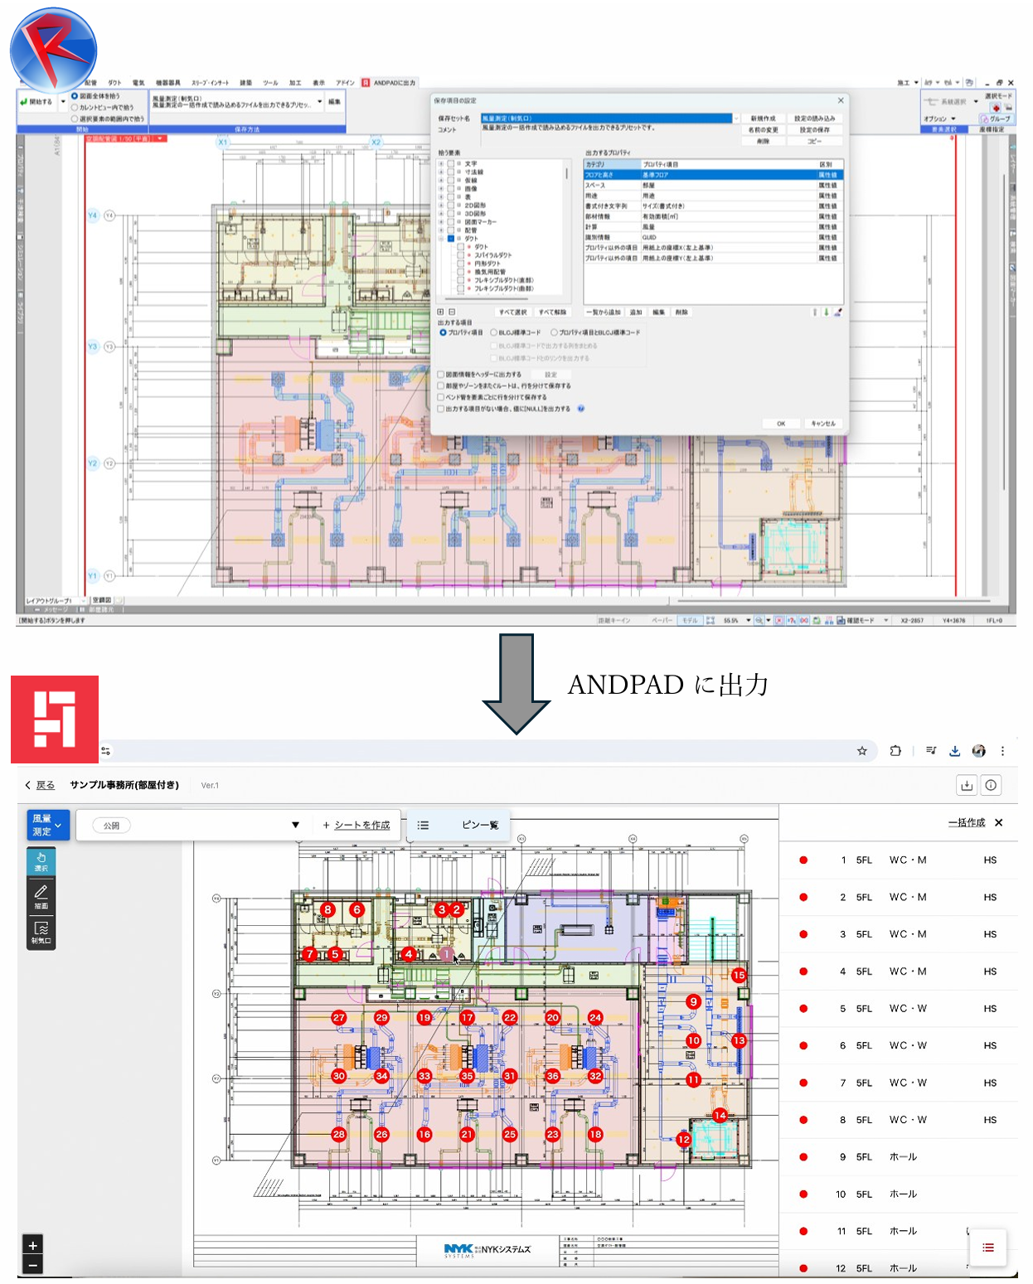
Task: Open the ANDPADに出力 ribbon tab
Action: tap(390, 83)
